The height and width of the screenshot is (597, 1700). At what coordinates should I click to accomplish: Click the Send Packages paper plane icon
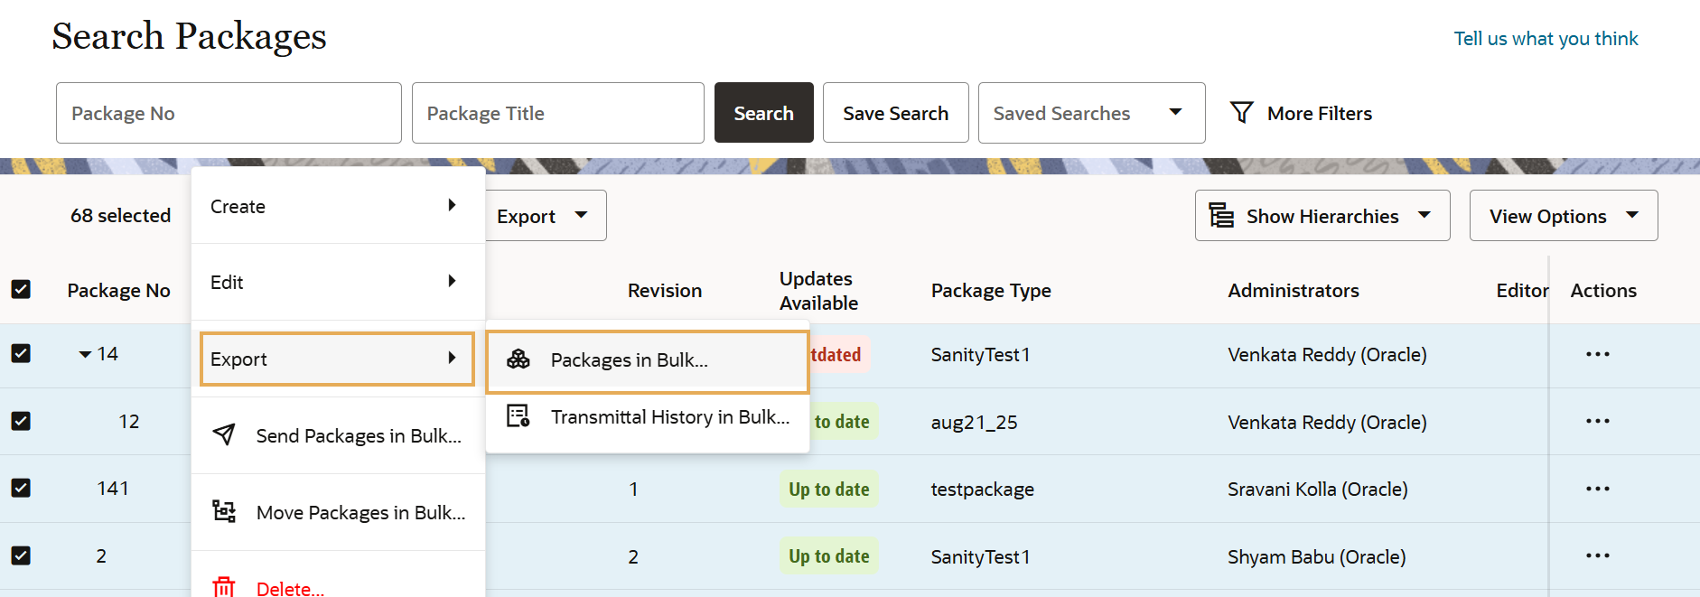(224, 435)
